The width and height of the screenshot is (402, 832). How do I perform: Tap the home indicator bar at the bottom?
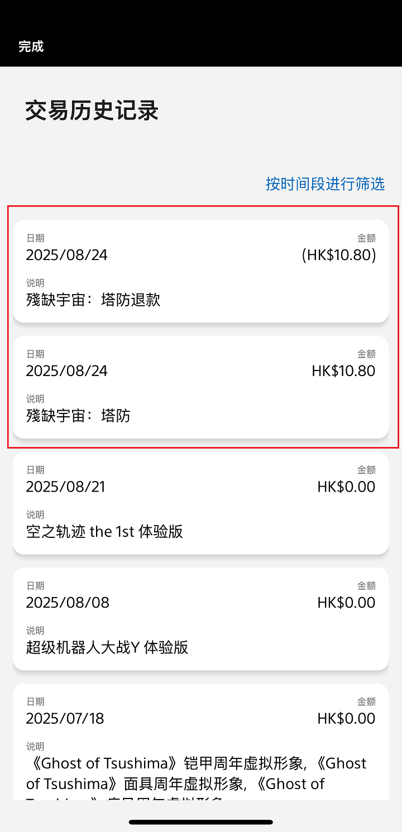[x=201, y=822]
